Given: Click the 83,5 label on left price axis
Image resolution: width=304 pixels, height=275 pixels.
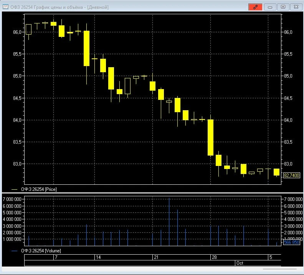Looking at the screenshot, I should (17, 142).
